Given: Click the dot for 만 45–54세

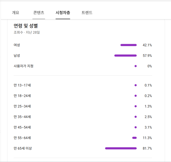Looking at the screenshot, I should [x=136, y=127].
